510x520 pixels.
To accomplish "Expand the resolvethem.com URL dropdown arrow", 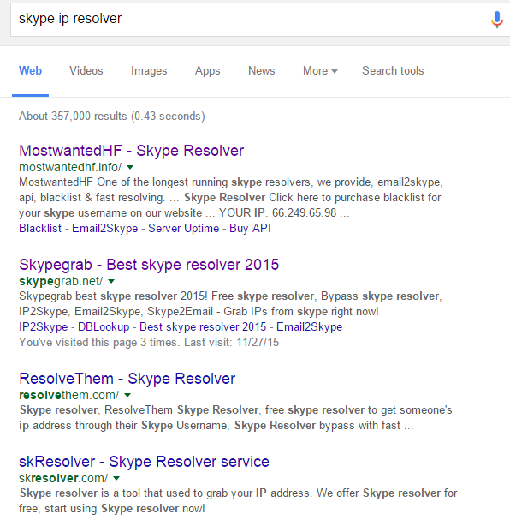I will tap(127, 395).
